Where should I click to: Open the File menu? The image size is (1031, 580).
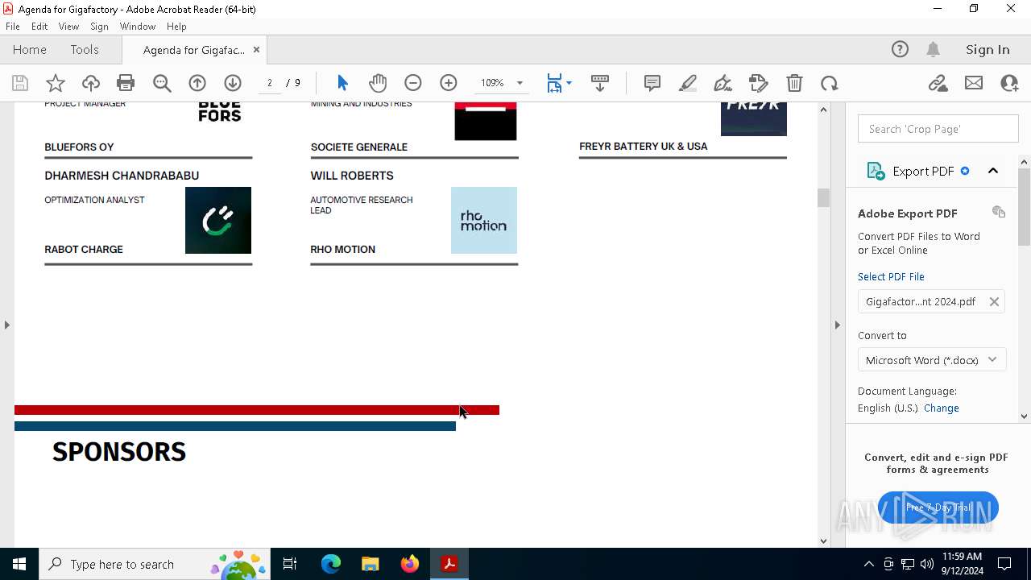(13, 26)
